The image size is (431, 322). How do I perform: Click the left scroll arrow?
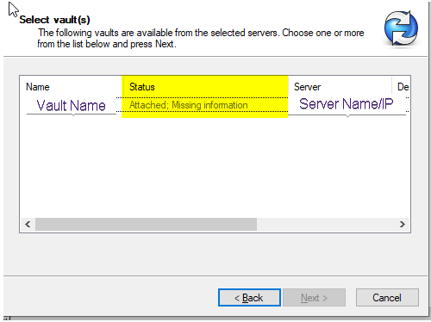28,224
